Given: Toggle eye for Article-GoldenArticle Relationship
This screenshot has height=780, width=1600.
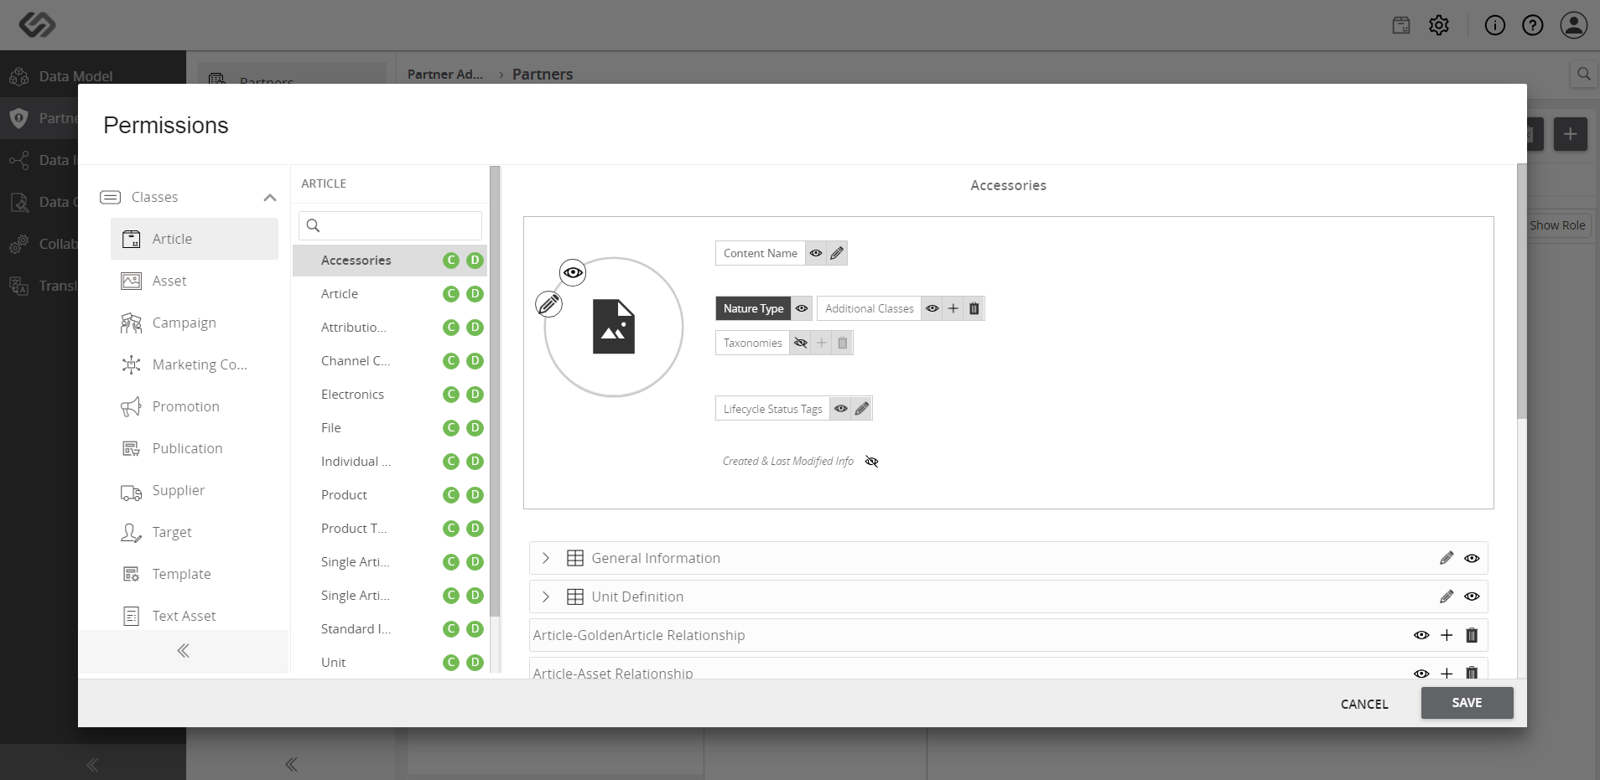Looking at the screenshot, I should (x=1421, y=635).
